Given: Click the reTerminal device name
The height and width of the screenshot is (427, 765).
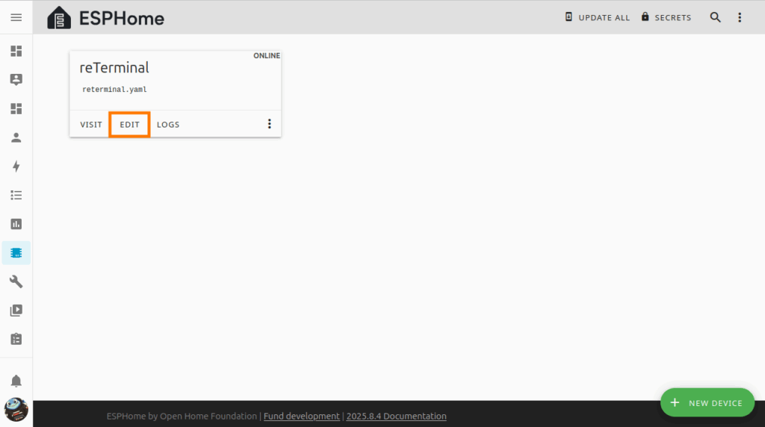Looking at the screenshot, I should tap(114, 68).
